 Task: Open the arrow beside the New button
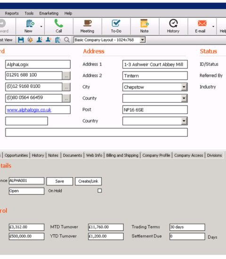pos(41,26)
